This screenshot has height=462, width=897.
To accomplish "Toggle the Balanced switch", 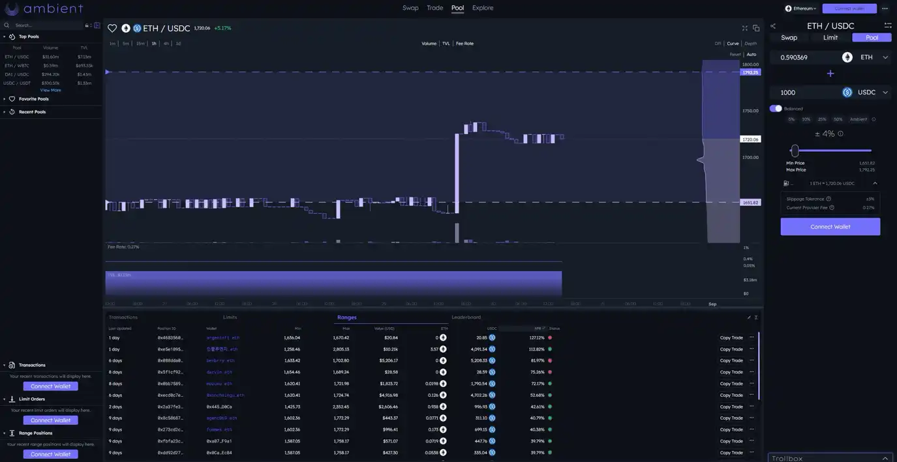I will (776, 109).
